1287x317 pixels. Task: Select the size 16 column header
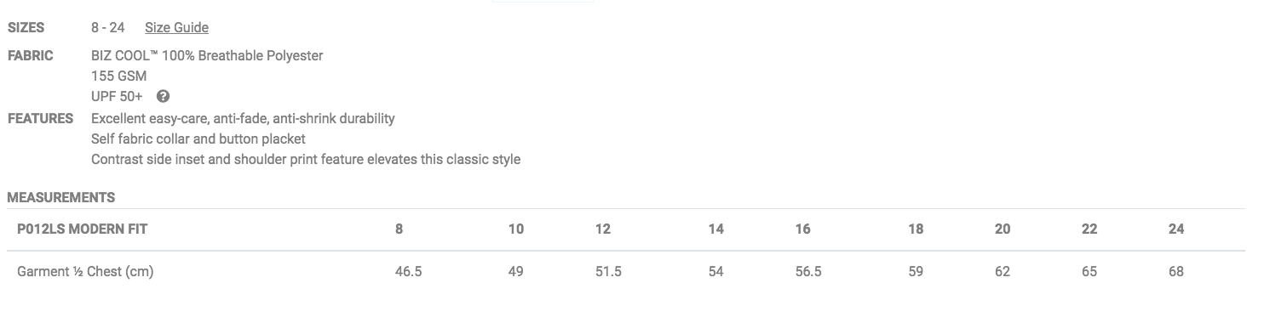tap(803, 229)
